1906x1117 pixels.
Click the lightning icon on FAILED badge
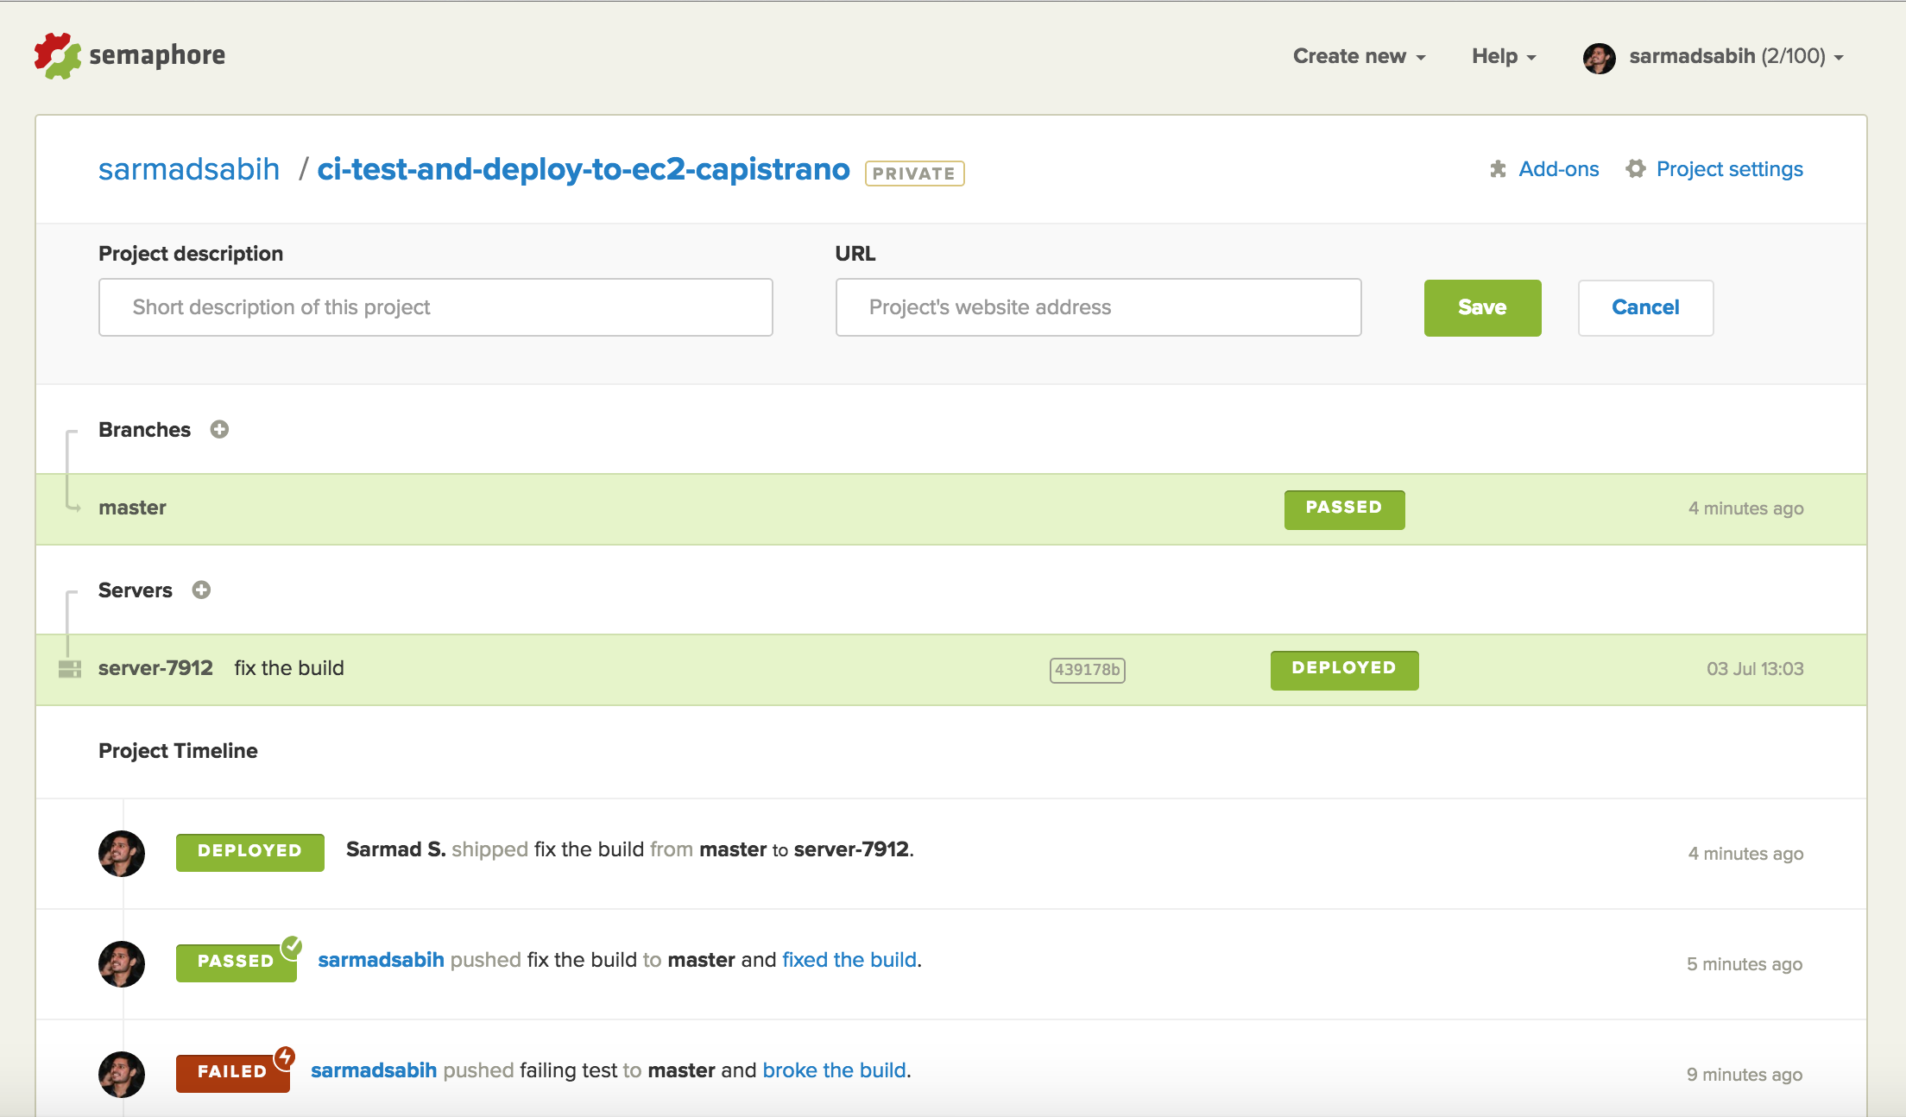286,1057
